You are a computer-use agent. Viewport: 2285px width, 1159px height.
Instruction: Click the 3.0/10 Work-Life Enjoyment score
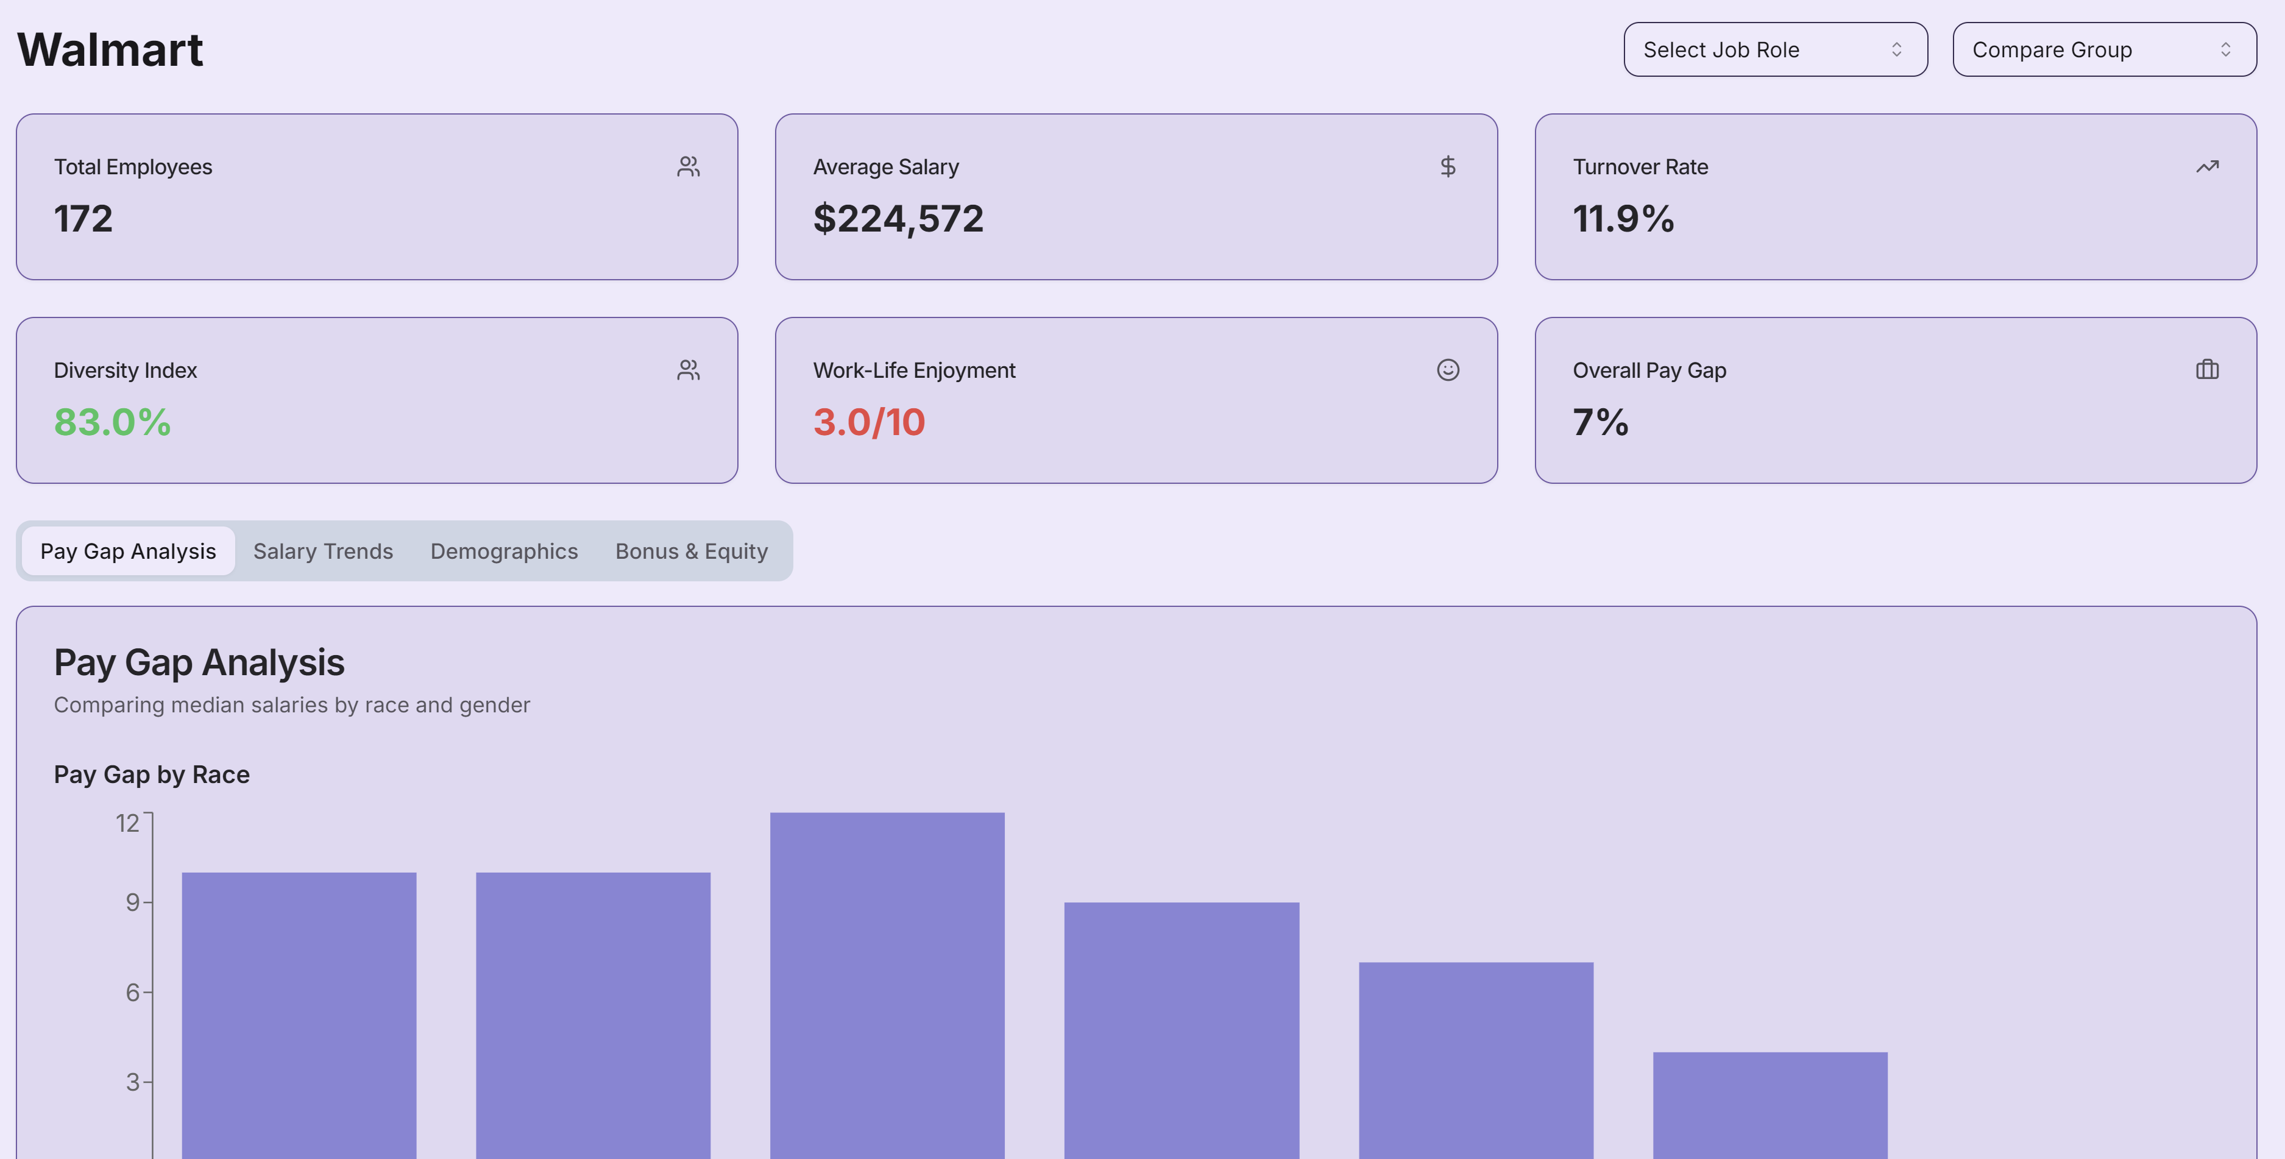(x=868, y=422)
